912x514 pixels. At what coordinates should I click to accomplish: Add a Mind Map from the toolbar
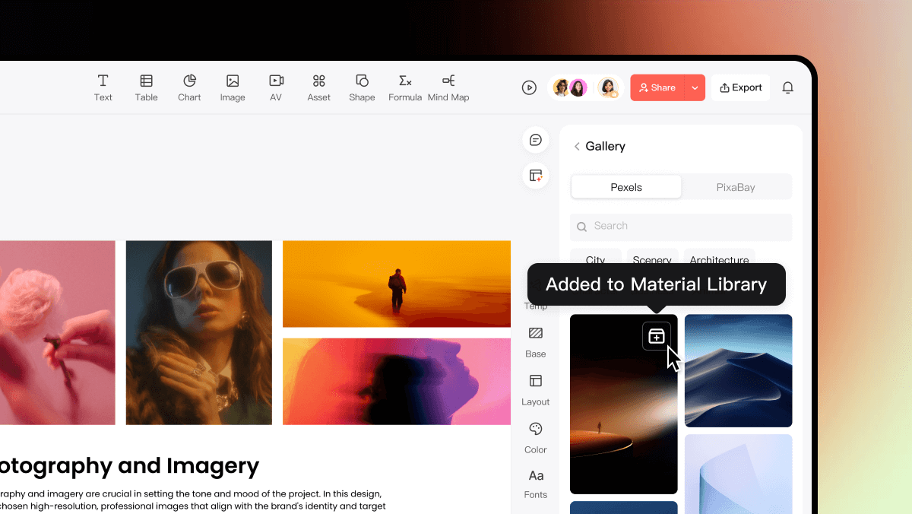[x=448, y=87]
